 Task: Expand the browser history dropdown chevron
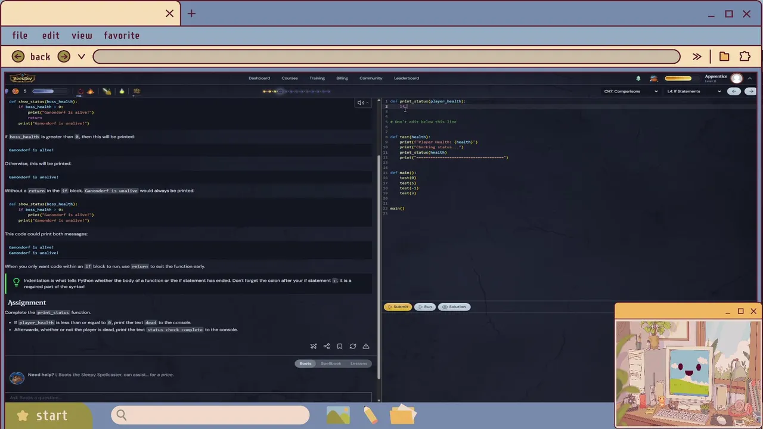(82, 57)
